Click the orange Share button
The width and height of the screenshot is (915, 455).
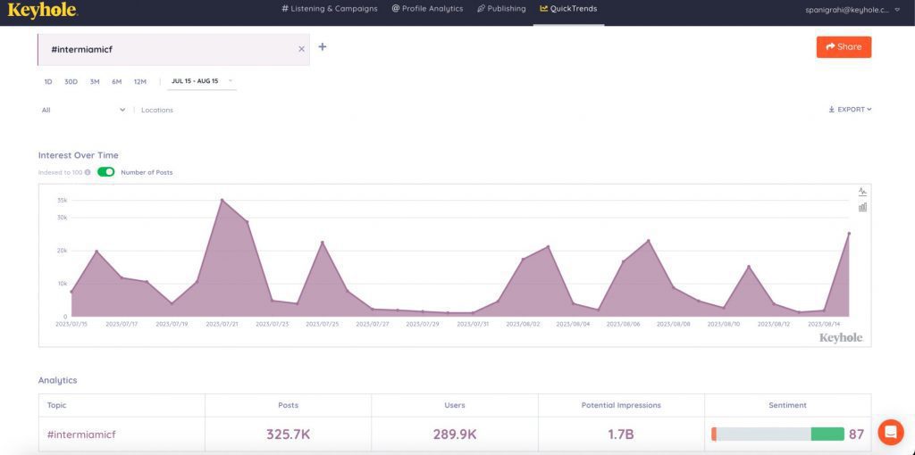pyautogui.click(x=844, y=47)
